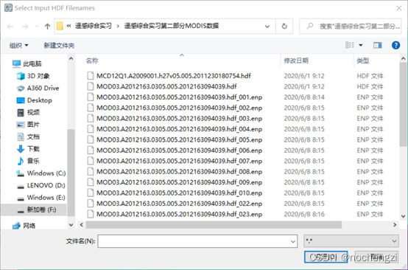Screen dimensions: 408x270
Task: Go up one folder level
Action: point(47,27)
